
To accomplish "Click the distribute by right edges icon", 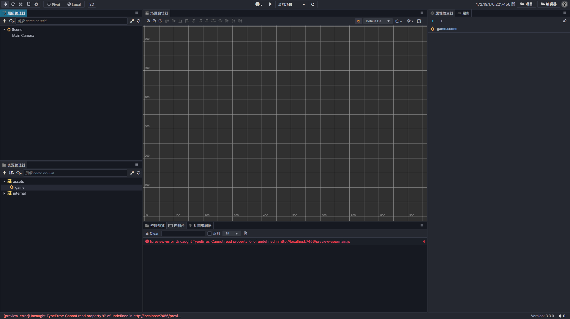I will (240, 21).
